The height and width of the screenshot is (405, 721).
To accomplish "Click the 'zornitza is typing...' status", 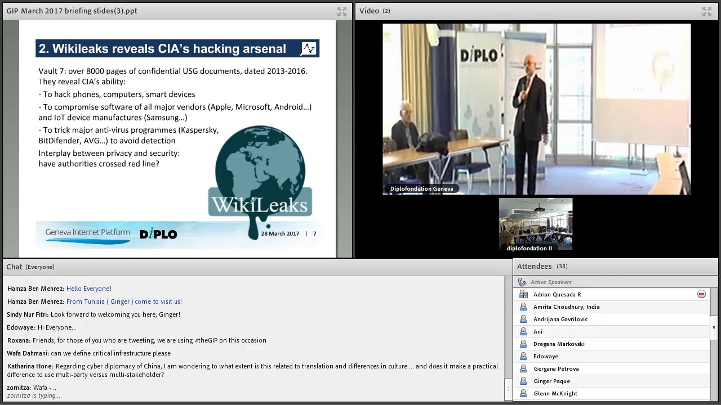I will [34, 396].
